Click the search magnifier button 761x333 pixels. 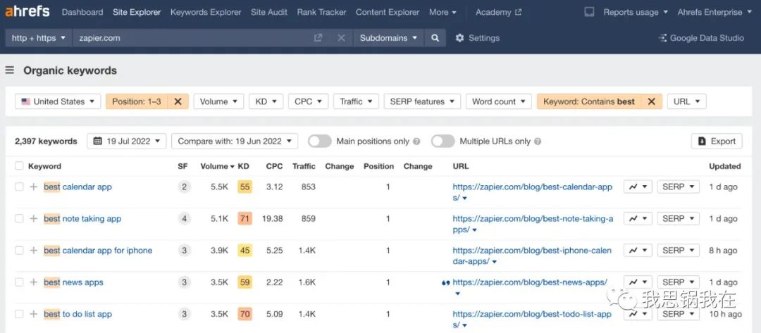(x=435, y=38)
